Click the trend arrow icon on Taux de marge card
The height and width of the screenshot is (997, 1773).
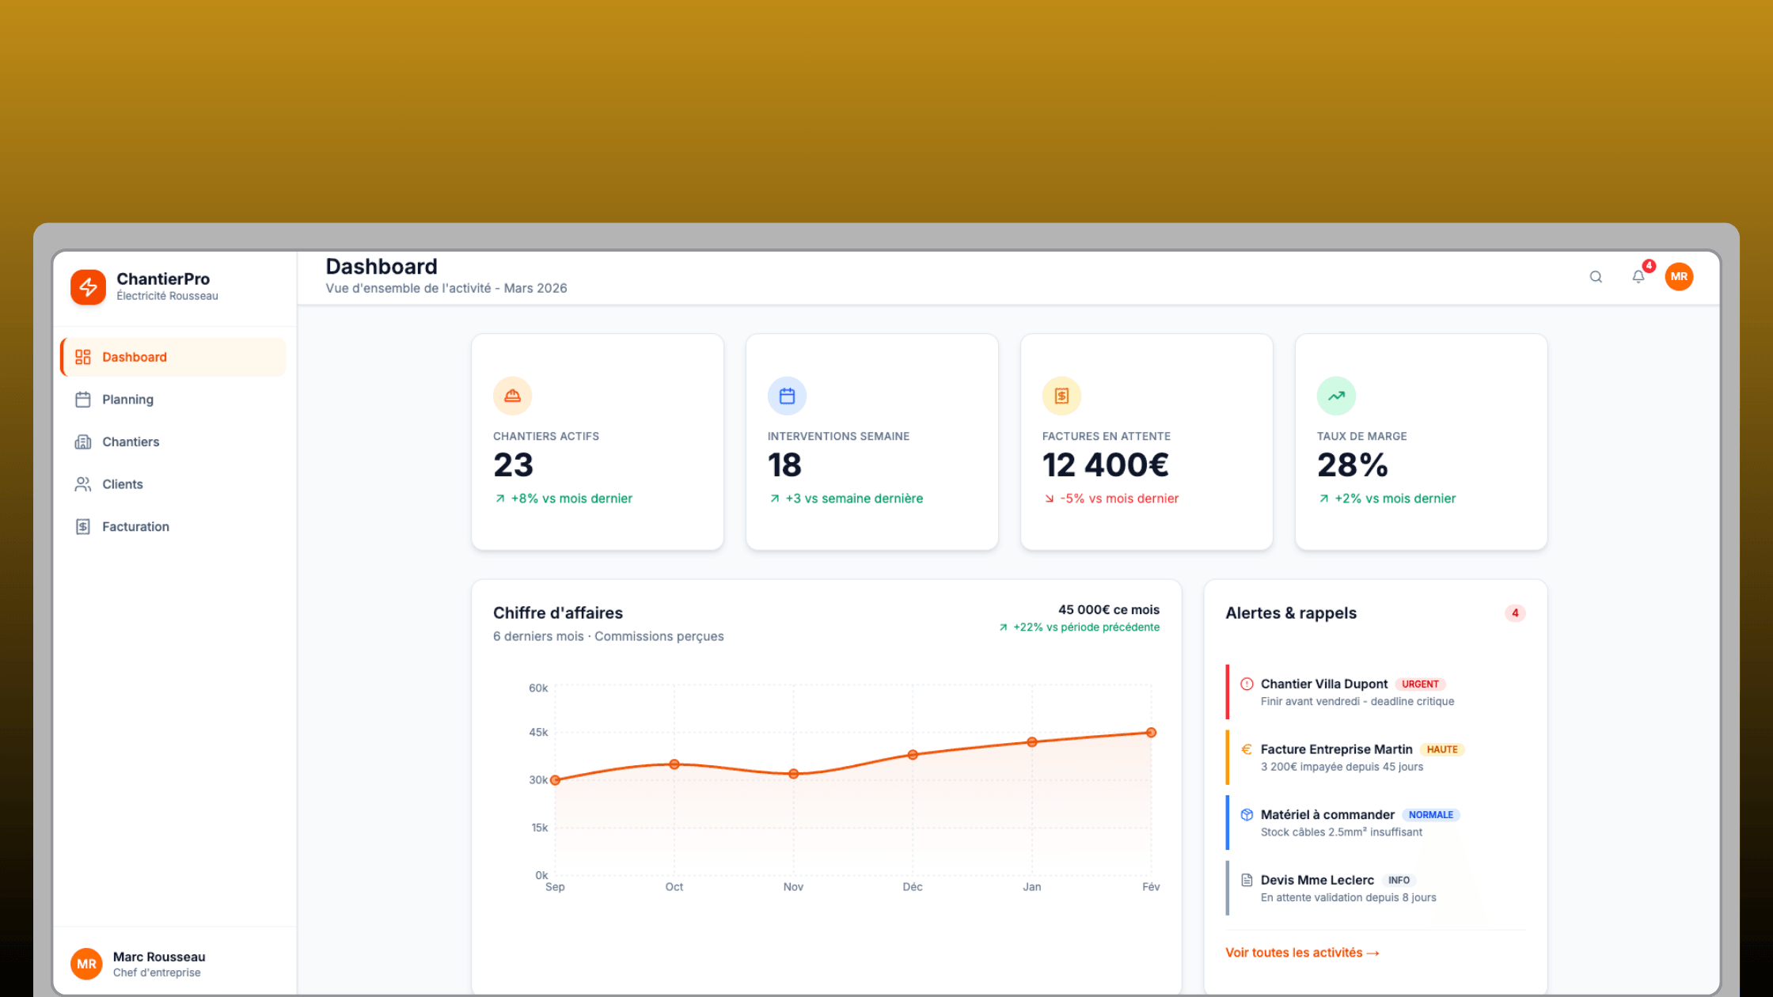click(x=1336, y=396)
